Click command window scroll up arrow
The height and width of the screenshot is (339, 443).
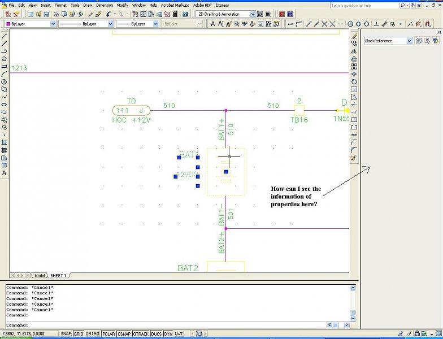(x=353, y=288)
